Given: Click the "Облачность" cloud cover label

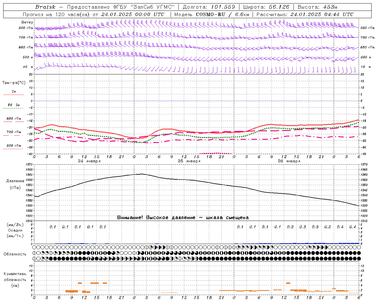Looking at the screenshot, I should pyautogui.click(x=15, y=254).
